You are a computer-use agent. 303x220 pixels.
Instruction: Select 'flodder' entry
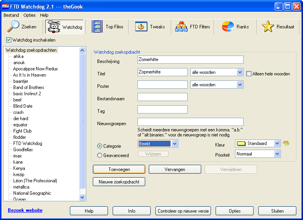(x=19, y=137)
